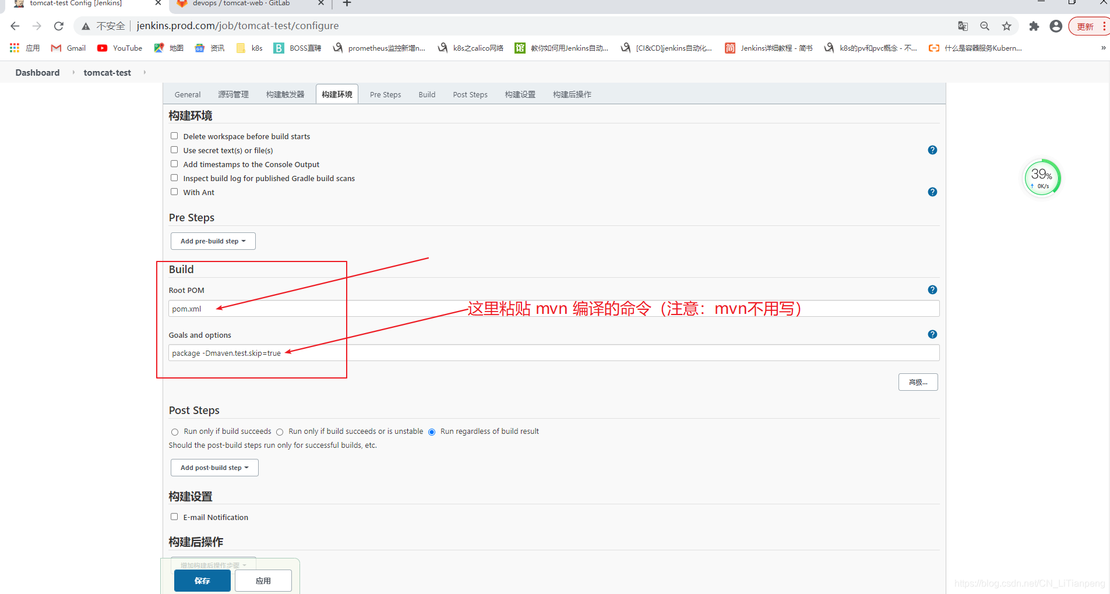1110x594 pixels.
Task: Open the 资讯 bookmark
Action: tap(210, 48)
